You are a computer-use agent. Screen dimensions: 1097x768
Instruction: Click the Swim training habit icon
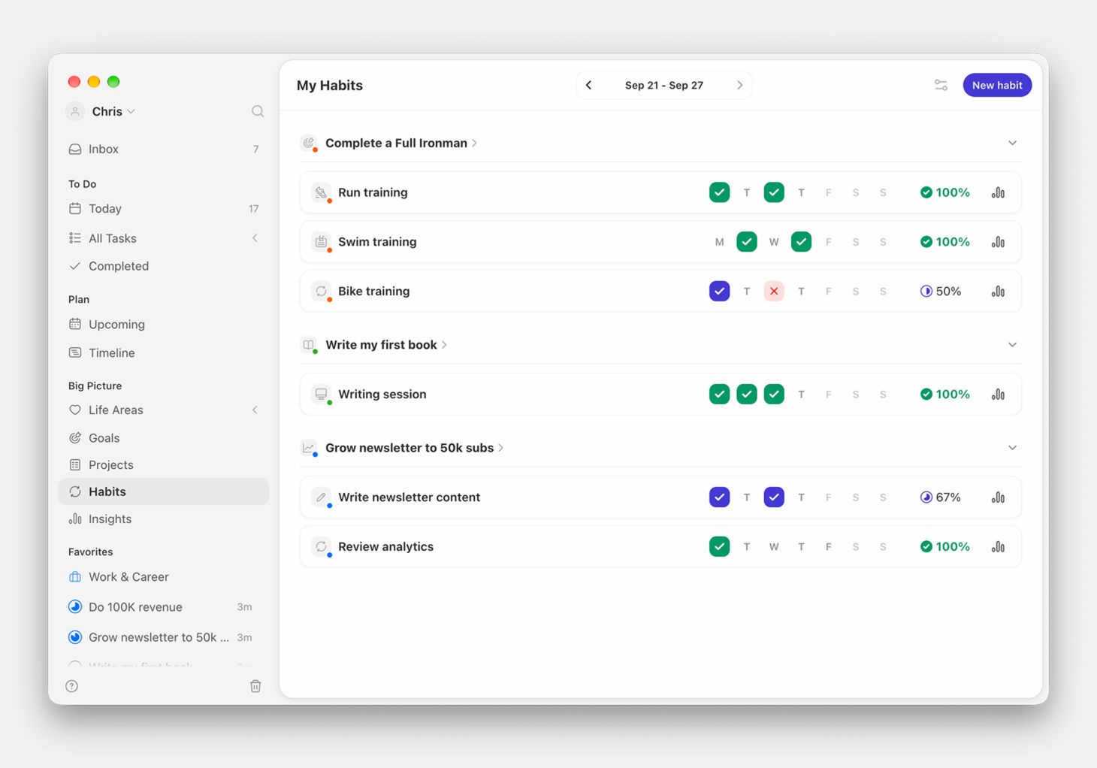point(321,242)
